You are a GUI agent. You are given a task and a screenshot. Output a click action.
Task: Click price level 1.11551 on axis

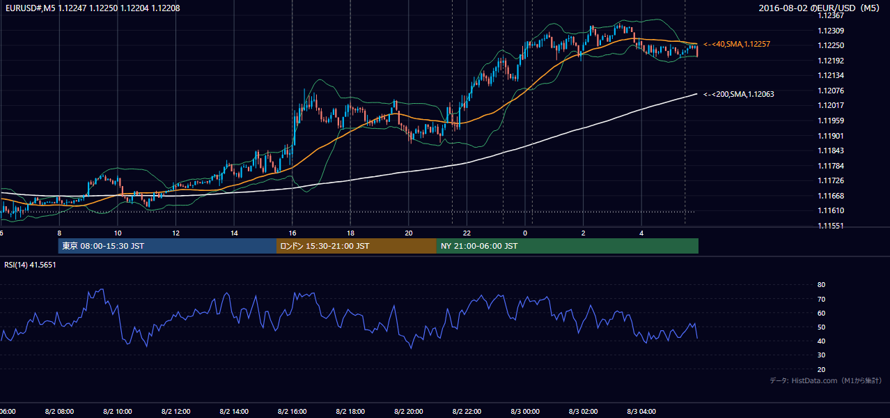pos(830,226)
